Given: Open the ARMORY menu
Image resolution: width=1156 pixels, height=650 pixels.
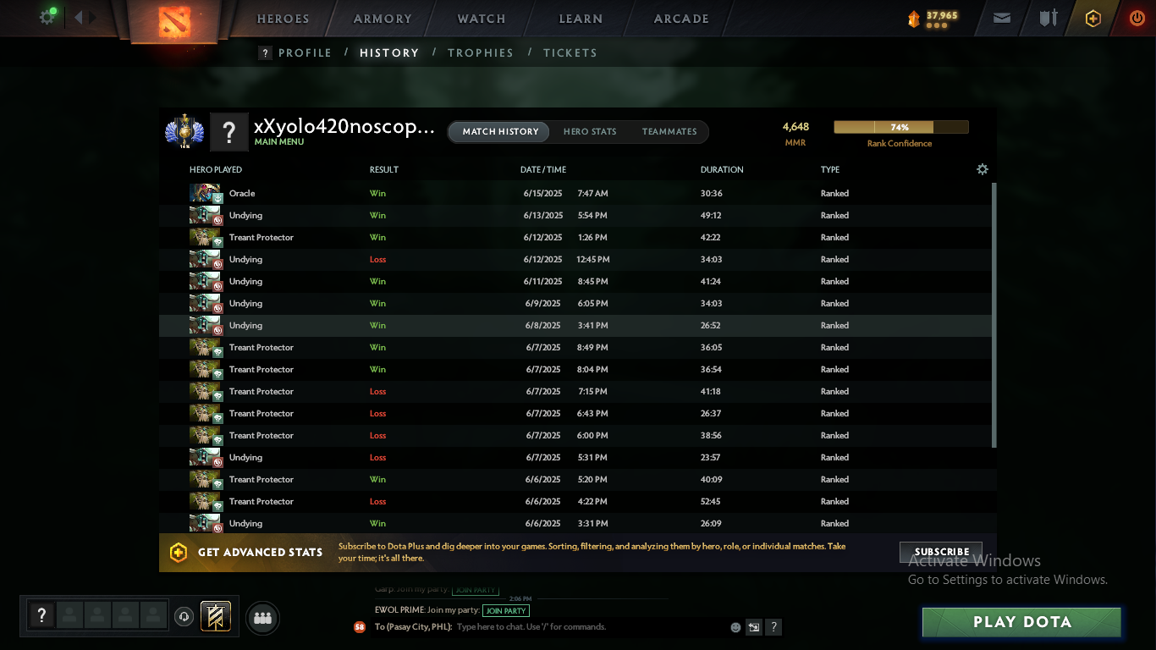Looking at the screenshot, I should click(383, 19).
